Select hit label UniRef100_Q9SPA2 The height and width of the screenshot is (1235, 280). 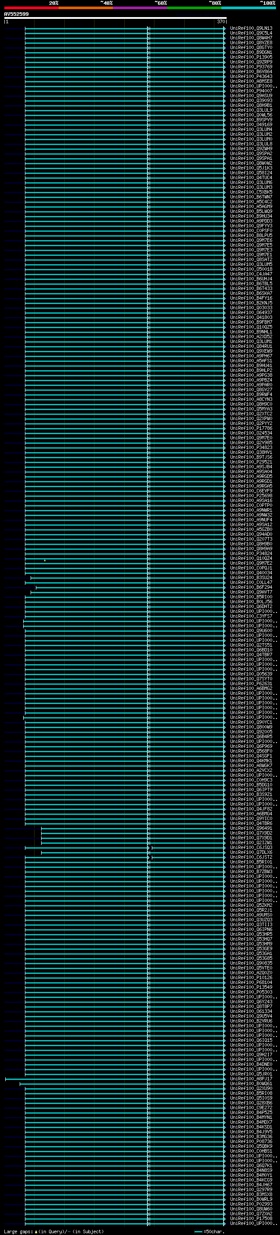pos(251,153)
